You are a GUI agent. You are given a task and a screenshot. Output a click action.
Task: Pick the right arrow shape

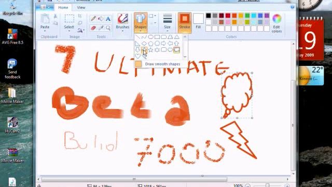[x=163, y=44]
